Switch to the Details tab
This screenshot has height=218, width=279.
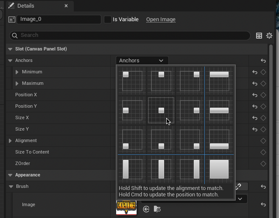[x=26, y=6]
